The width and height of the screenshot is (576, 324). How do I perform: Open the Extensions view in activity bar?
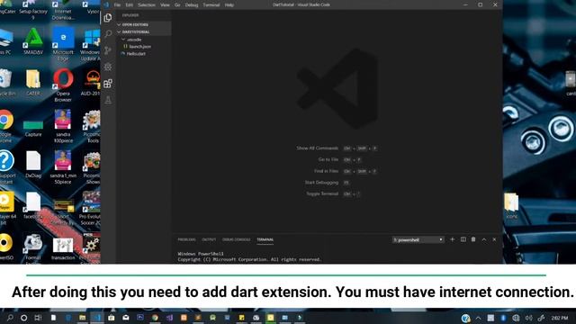(108, 84)
